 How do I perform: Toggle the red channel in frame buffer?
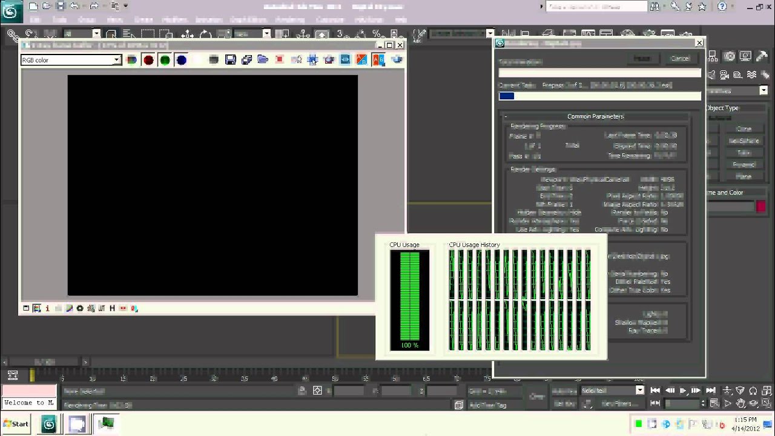coord(148,60)
